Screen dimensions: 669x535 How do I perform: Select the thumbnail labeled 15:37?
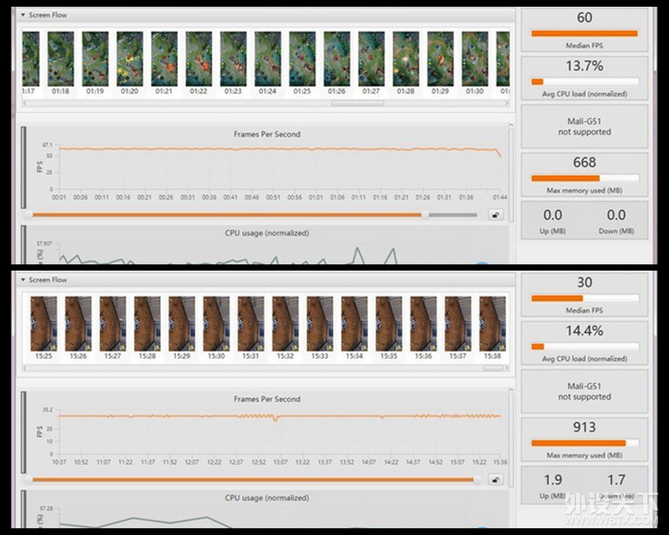458,324
